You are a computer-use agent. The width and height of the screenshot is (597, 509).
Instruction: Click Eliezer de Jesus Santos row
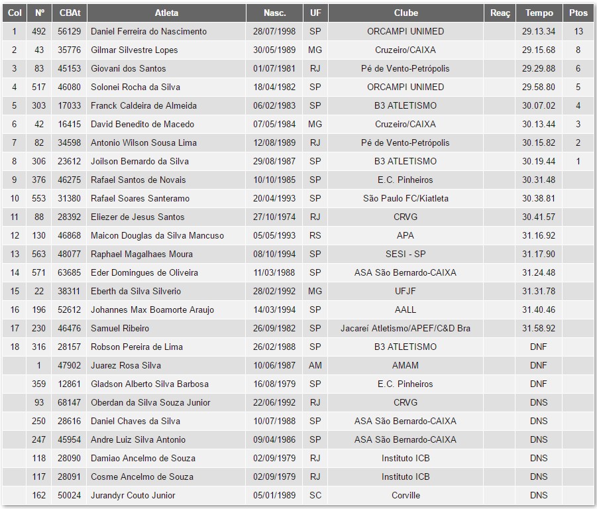tap(137, 217)
